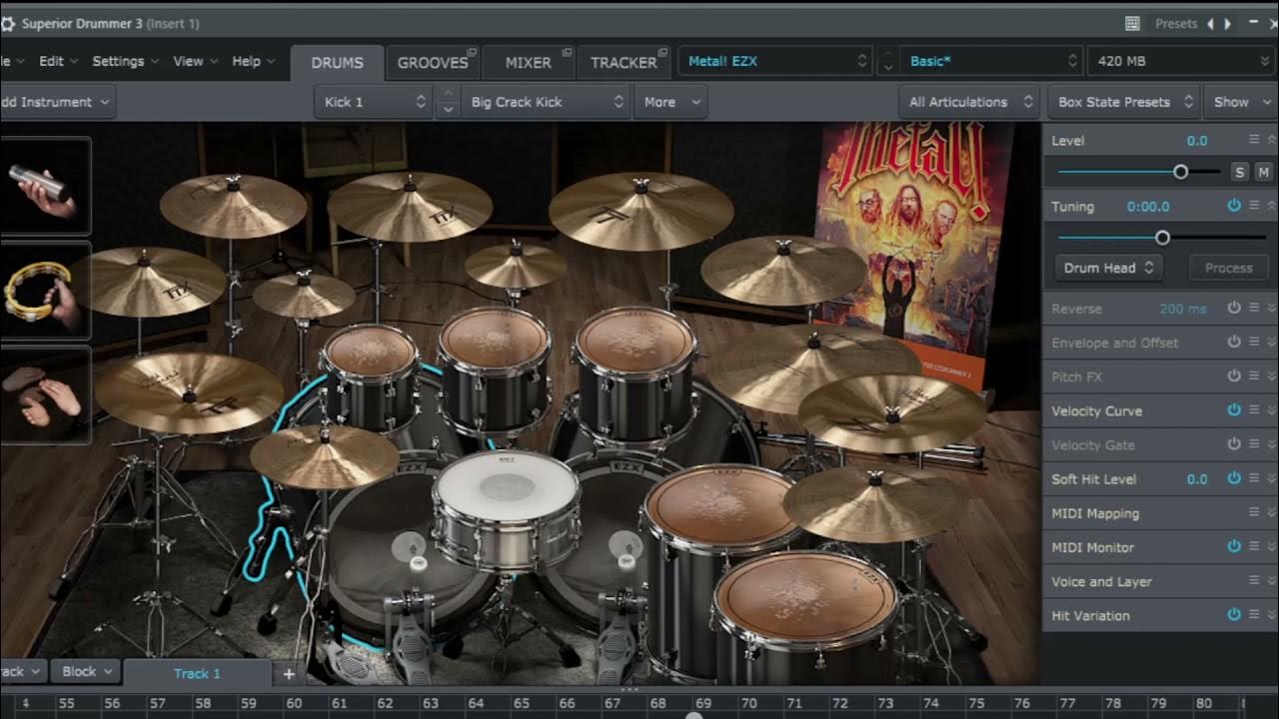This screenshot has width=1279, height=719.
Task: Add a new track with plus button
Action: coord(289,673)
